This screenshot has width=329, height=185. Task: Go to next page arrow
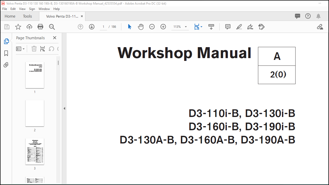pos(92,27)
